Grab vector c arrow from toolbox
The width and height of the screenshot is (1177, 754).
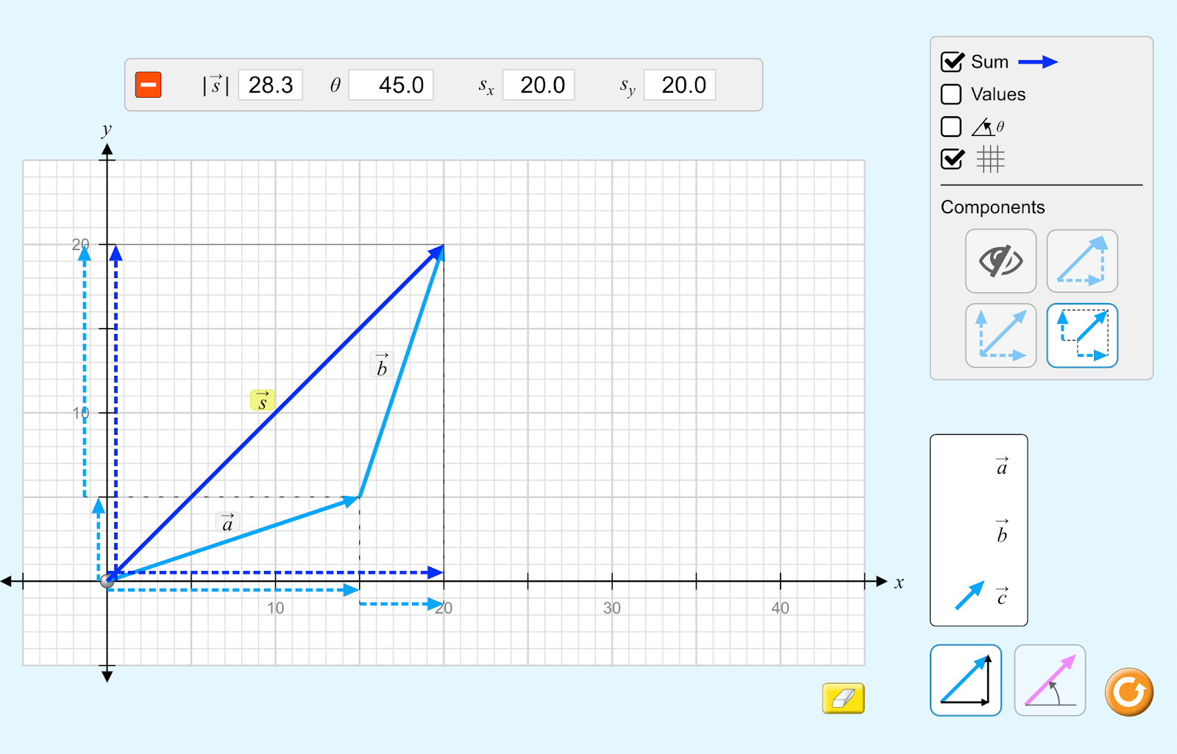coord(969,595)
